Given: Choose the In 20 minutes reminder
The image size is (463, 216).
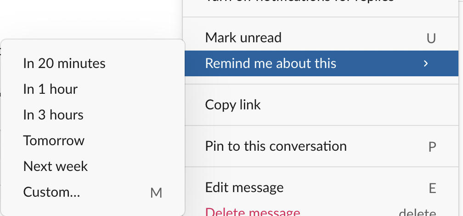Looking at the screenshot, I should click(64, 63).
